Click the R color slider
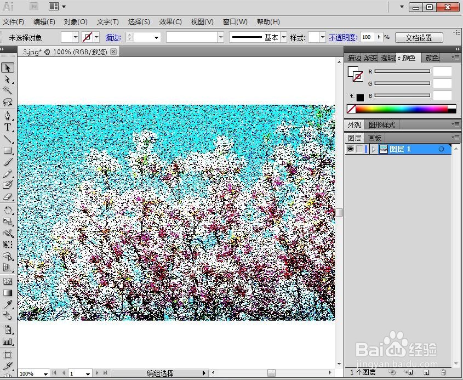Screen dimensions: 463x380 402,71
